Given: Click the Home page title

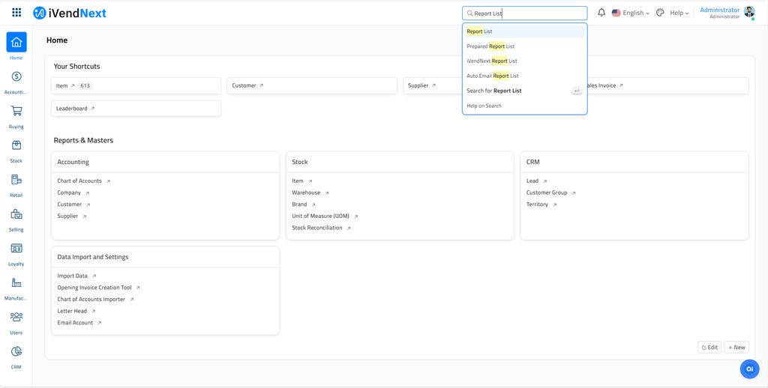Looking at the screenshot, I should pos(57,40).
